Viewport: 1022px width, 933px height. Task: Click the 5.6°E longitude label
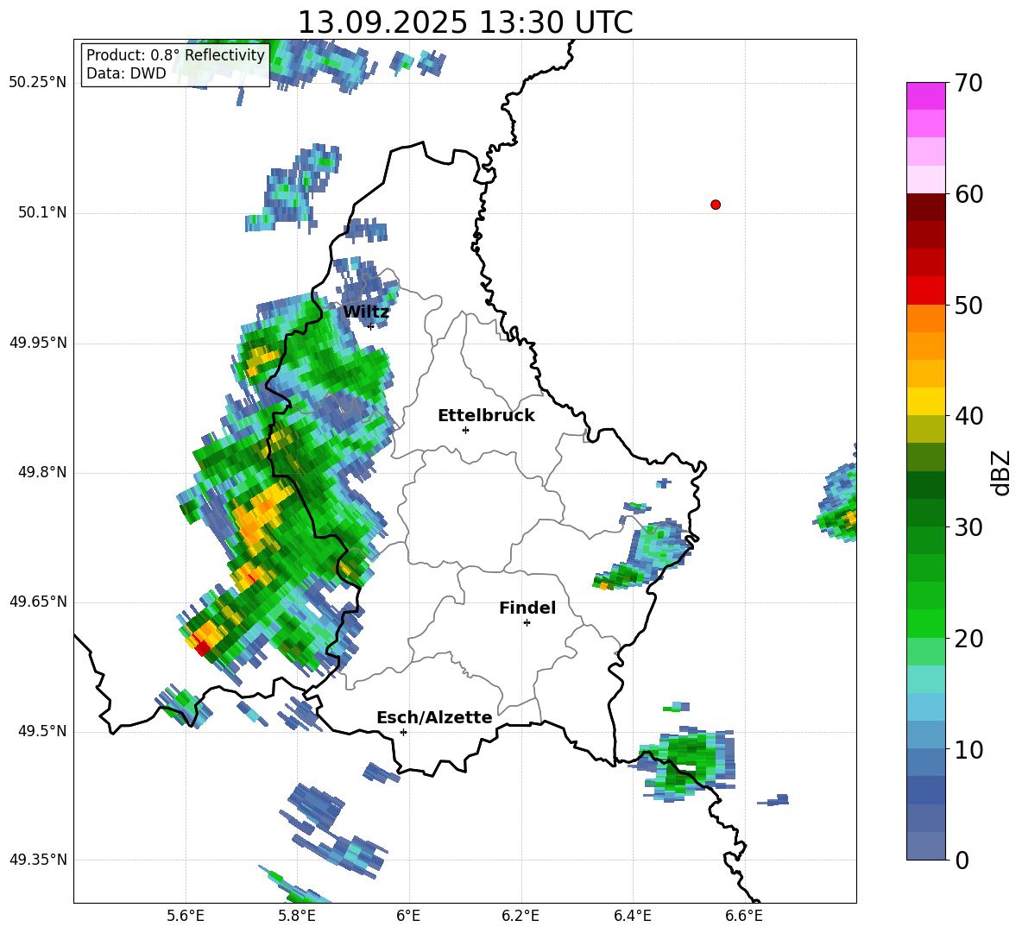tap(186, 916)
